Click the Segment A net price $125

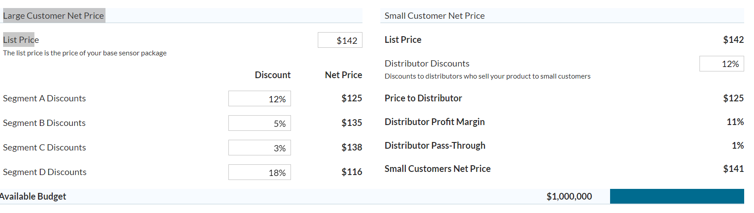tap(352, 98)
